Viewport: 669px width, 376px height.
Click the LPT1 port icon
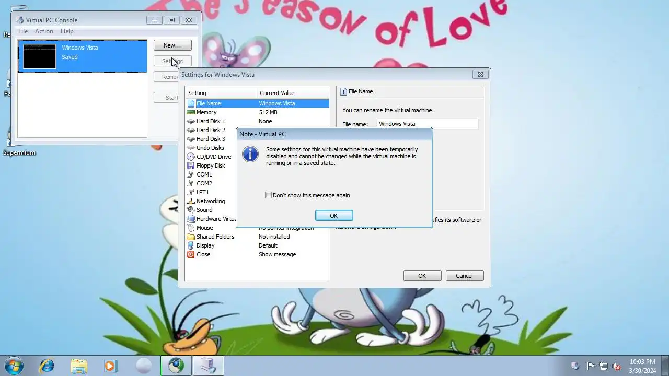pos(191,192)
